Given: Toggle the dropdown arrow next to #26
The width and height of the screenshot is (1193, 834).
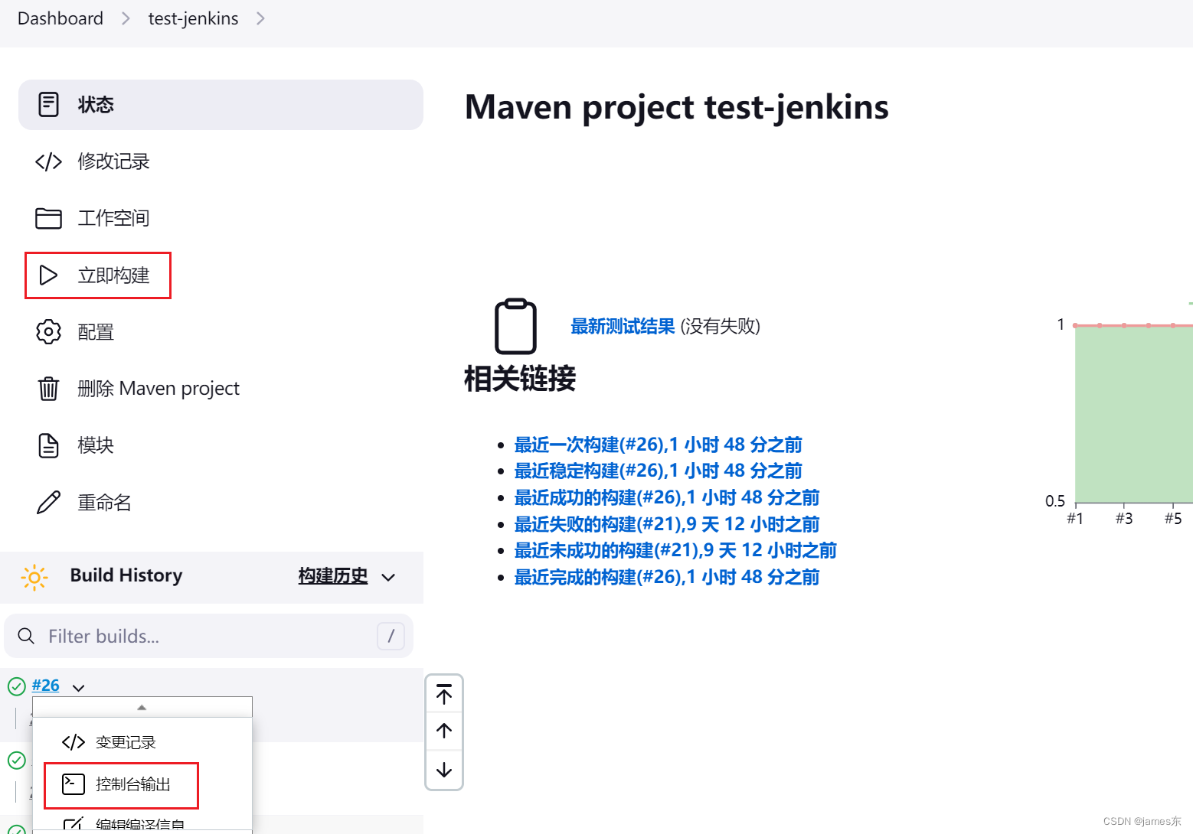Looking at the screenshot, I should [78, 687].
